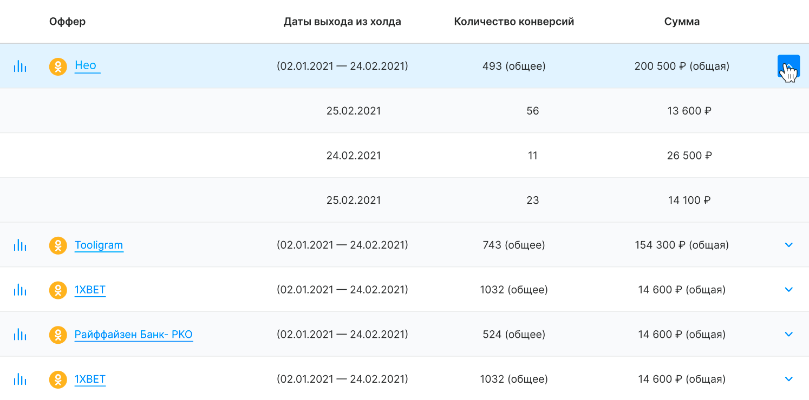This screenshot has width=809, height=400.
Task: Click the Odnoklassniki icon next to Нео
Action: (58, 66)
